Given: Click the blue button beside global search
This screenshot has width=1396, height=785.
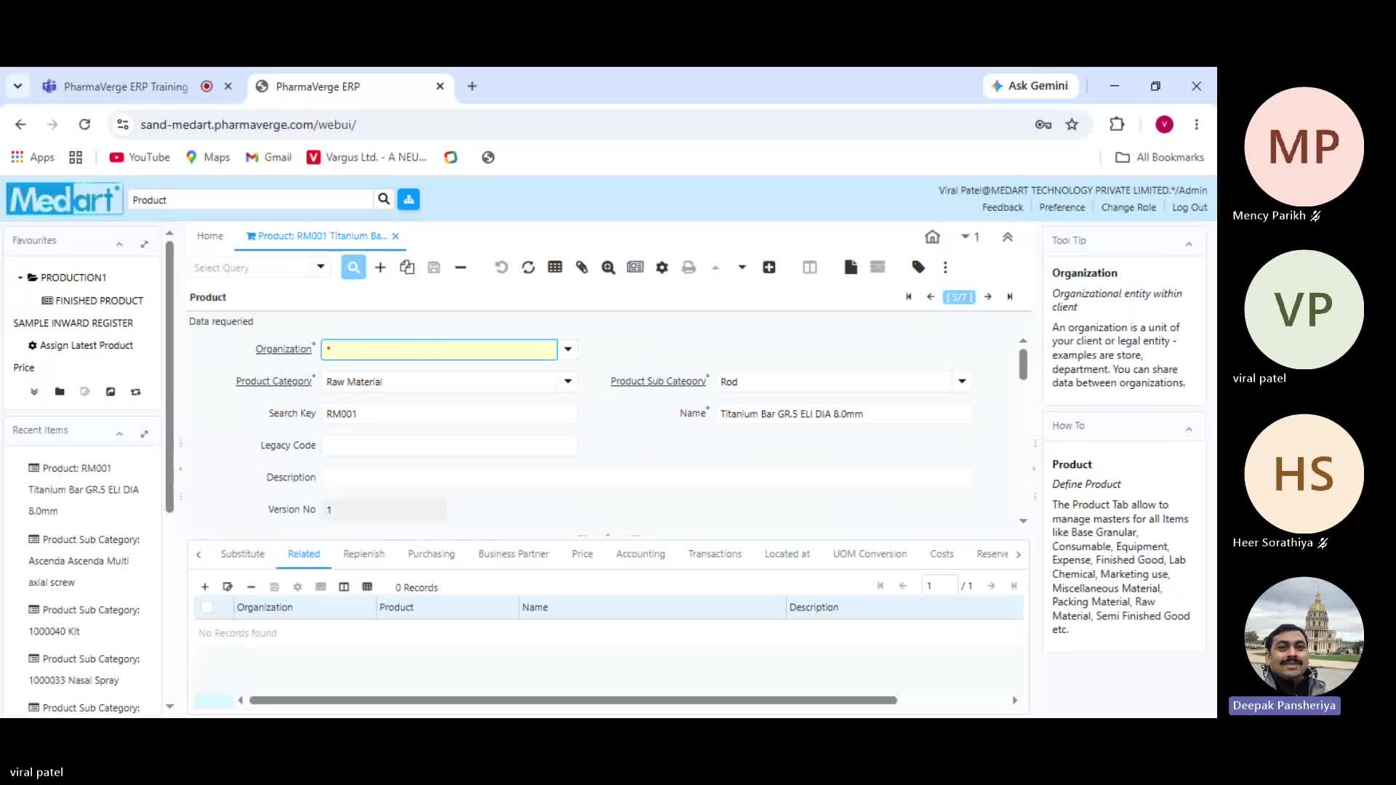Looking at the screenshot, I should click(409, 199).
